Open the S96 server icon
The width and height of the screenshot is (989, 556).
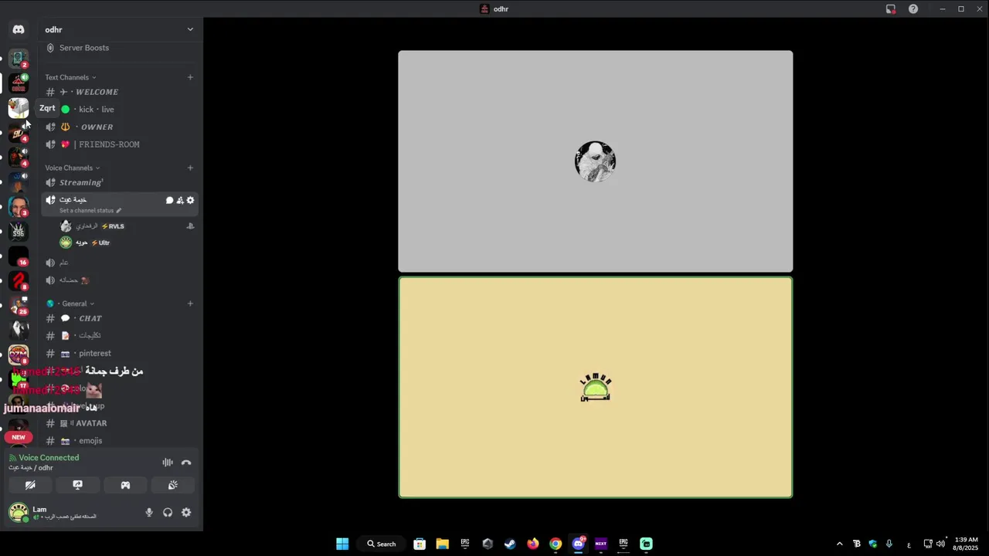click(x=19, y=231)
